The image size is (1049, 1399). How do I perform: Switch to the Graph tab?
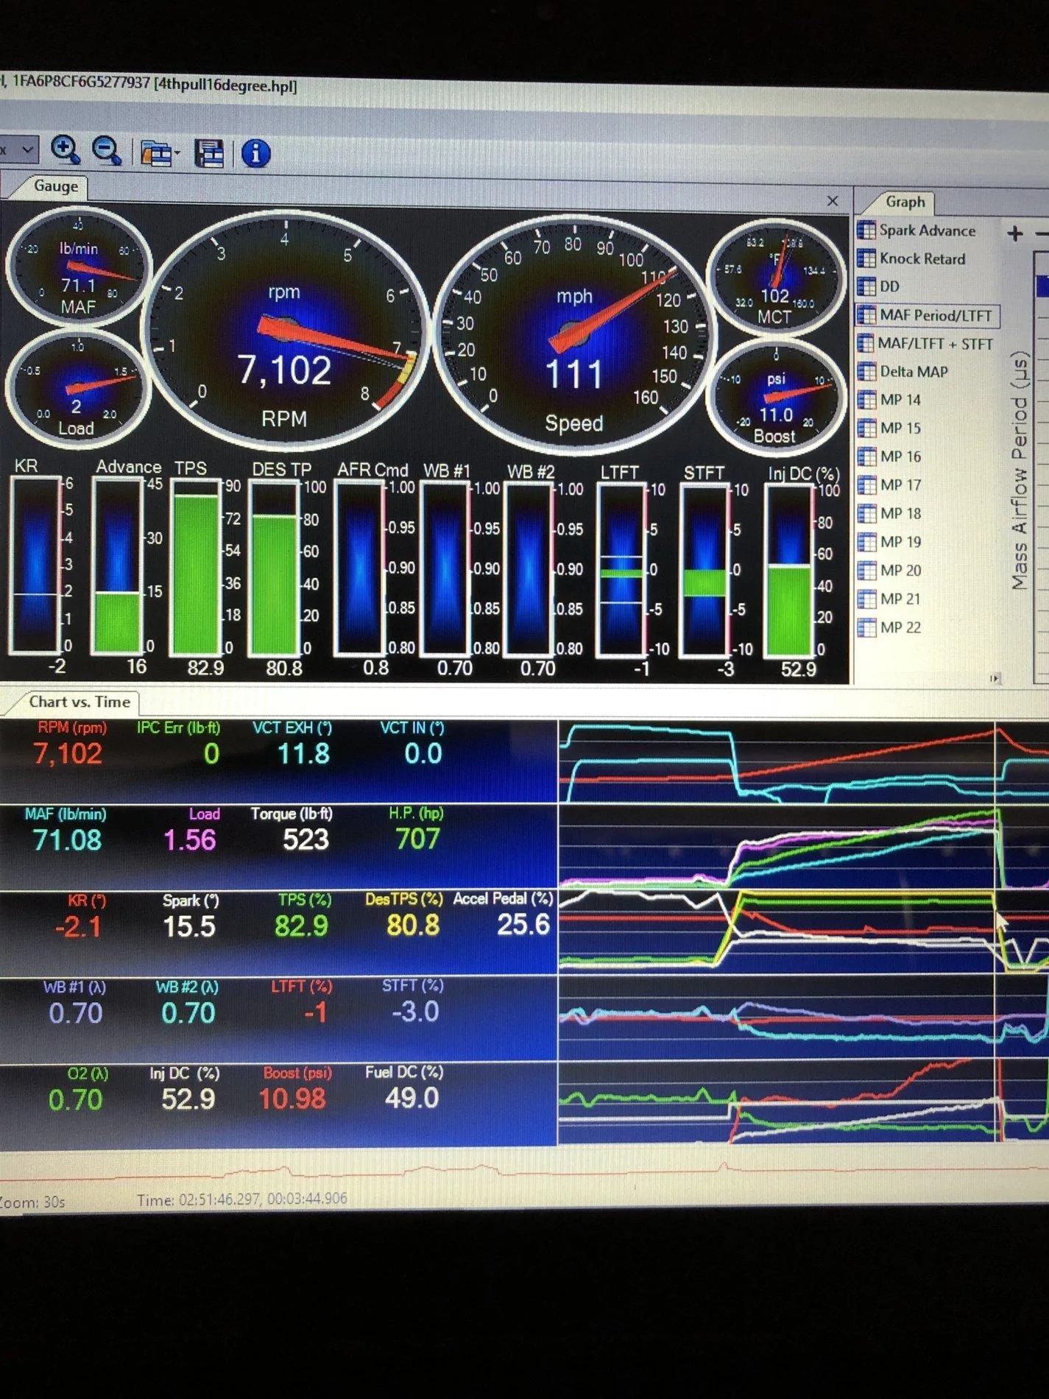coord(905,202)
